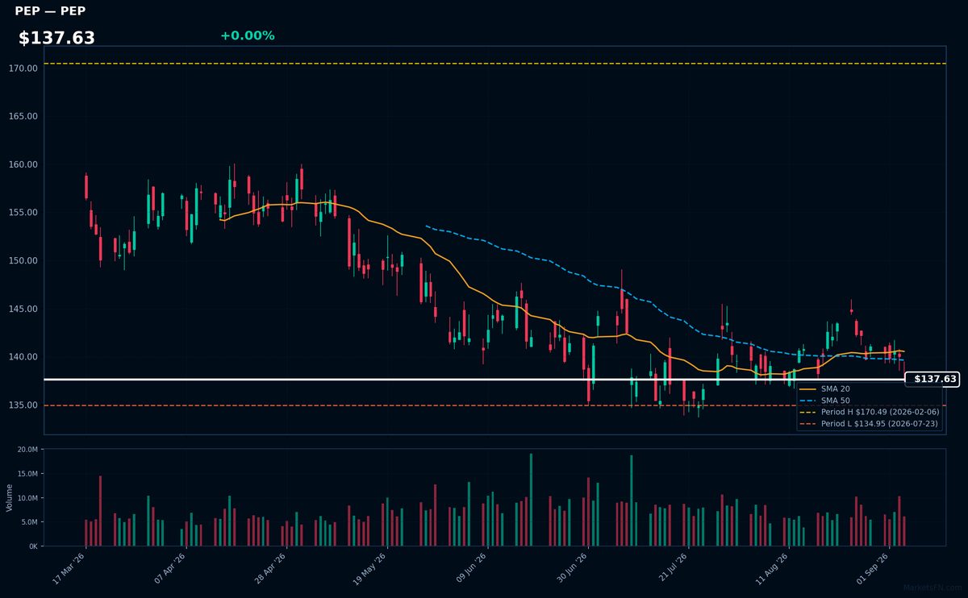
Task: Click the 19 May '26 date label
Action: pyautogui.click(x=370, y=567)
